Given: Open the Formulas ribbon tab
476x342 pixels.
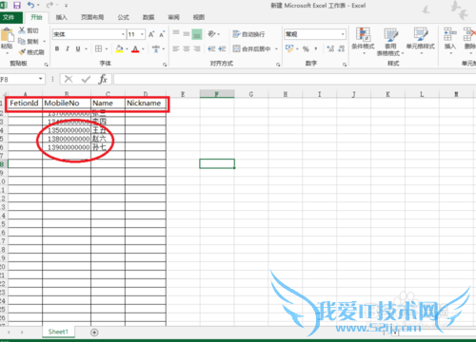Looking at the screenshot, I should [123, 17].
